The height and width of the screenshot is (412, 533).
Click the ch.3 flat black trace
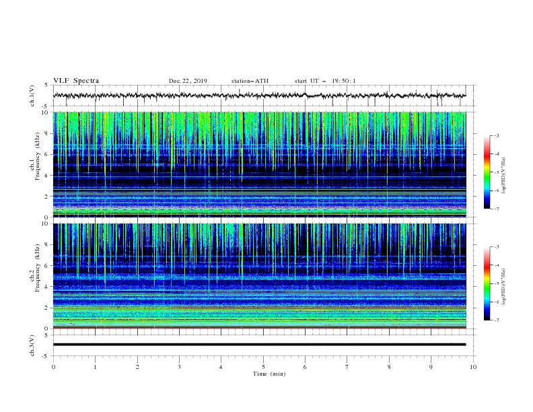(x=260, y=345)
